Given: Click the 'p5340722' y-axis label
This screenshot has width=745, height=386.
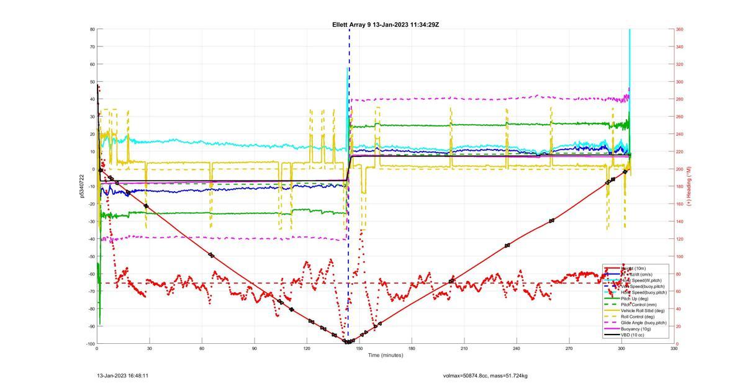Looking at the screenshot, I should (x=81, y=186).
